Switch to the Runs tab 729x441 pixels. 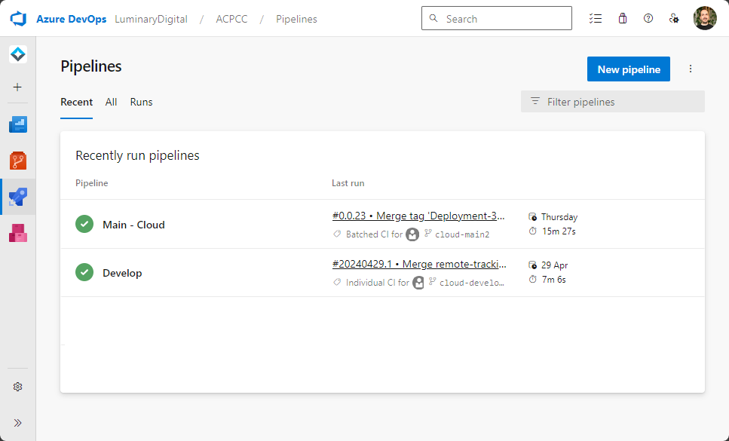(x=141, y=102)
